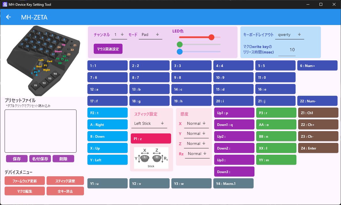Screen dimensions: 341x205
Task: Select the Y4 : Macro.1 key button
Action: [x=233, y=183]
